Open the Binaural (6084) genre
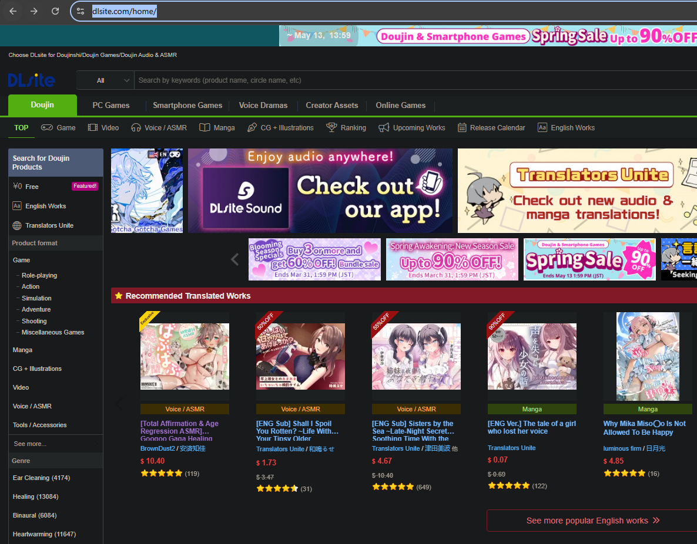 coord(35,516)
